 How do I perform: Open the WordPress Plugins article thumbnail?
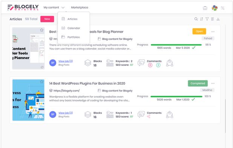pyautogui.click(x=28, y=100)
